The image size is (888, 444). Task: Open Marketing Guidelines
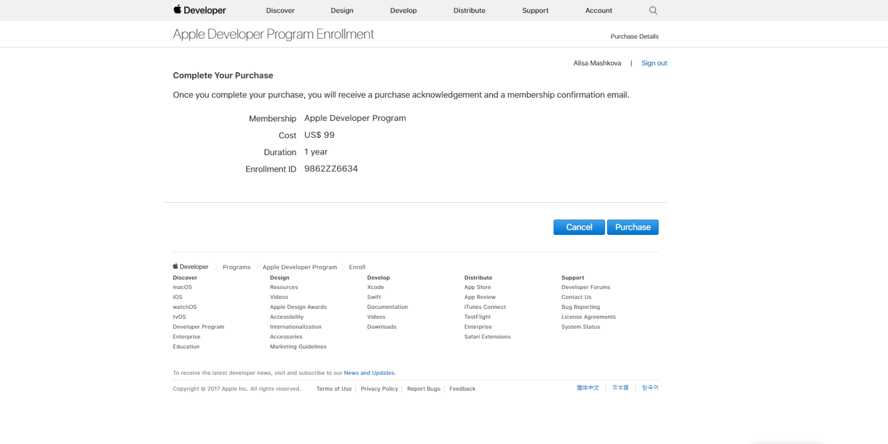pyautogui.click(x=298, y=347)
